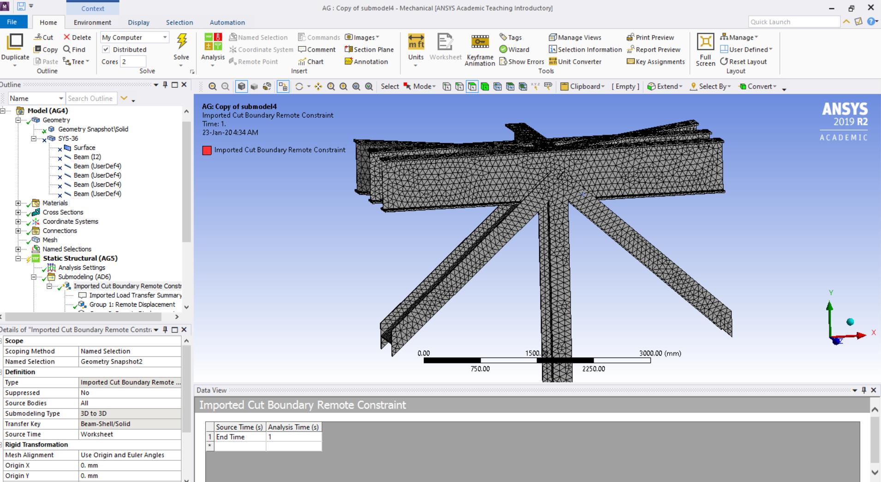Click the Label tag icon in graphics toolbar
The height and width of the screenshot is (482, 881).
tap(548, 86)
